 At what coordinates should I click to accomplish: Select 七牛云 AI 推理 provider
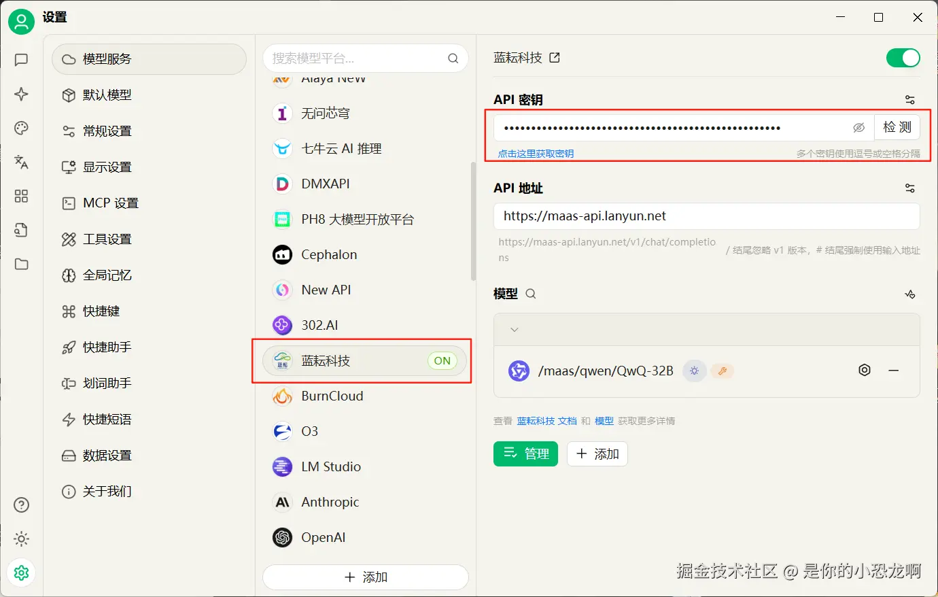click(x=366, y=149)
